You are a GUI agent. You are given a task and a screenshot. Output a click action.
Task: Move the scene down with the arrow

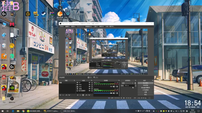tap(69, 95)
